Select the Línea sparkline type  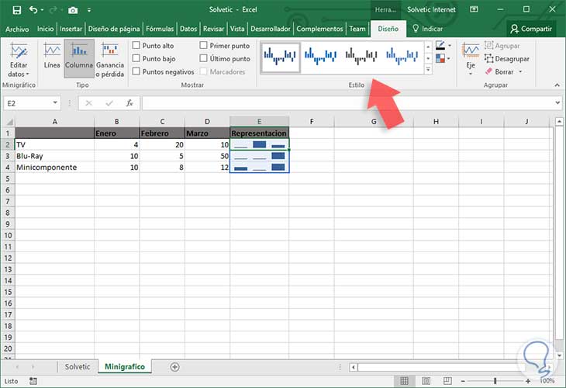pos(52,56)
